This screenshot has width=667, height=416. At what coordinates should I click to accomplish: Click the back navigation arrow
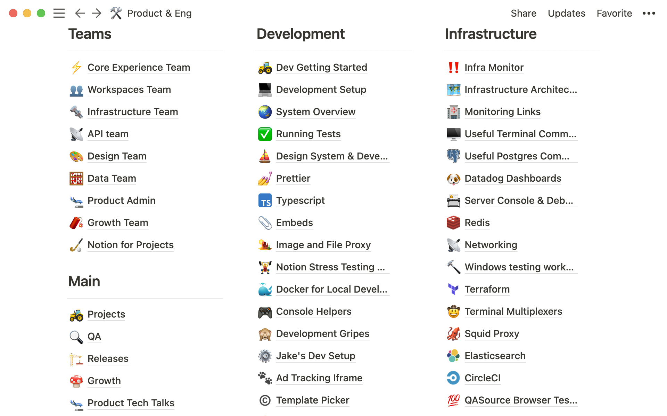[80, 13]
